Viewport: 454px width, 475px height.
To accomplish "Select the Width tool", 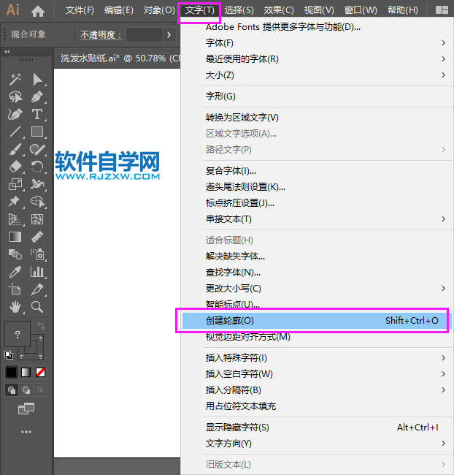I will click(37, 184).
